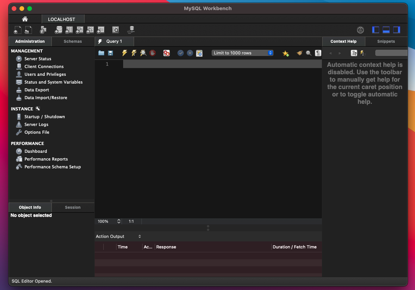The image size is (415, 290).
Task: Go to previous help topic arrow
Action: click(x=330, y=53)
